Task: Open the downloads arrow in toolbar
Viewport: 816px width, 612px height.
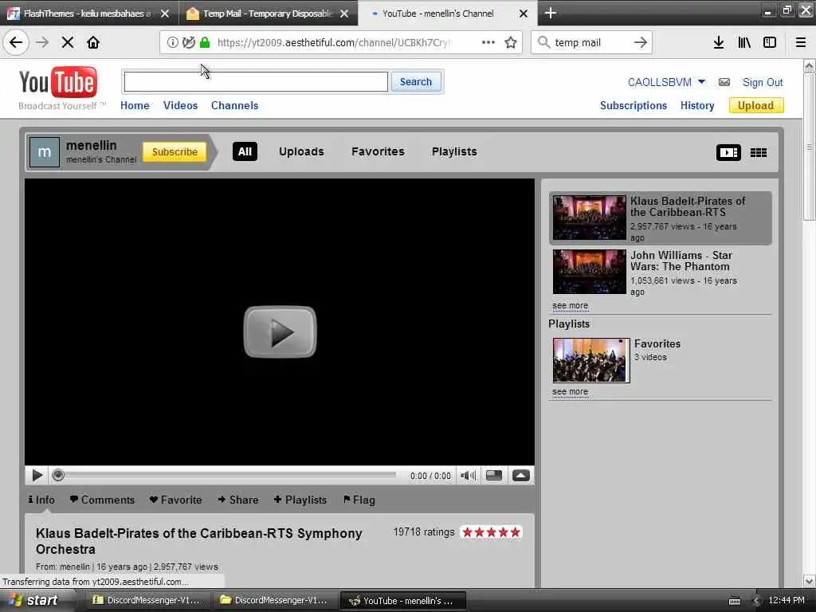Action: [x=719, y=42]
